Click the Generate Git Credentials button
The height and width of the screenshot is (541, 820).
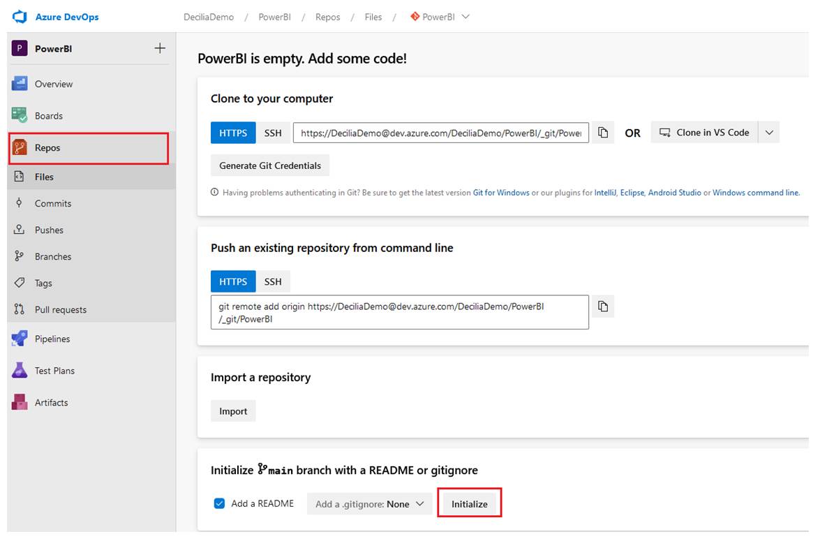pos(270,165)
